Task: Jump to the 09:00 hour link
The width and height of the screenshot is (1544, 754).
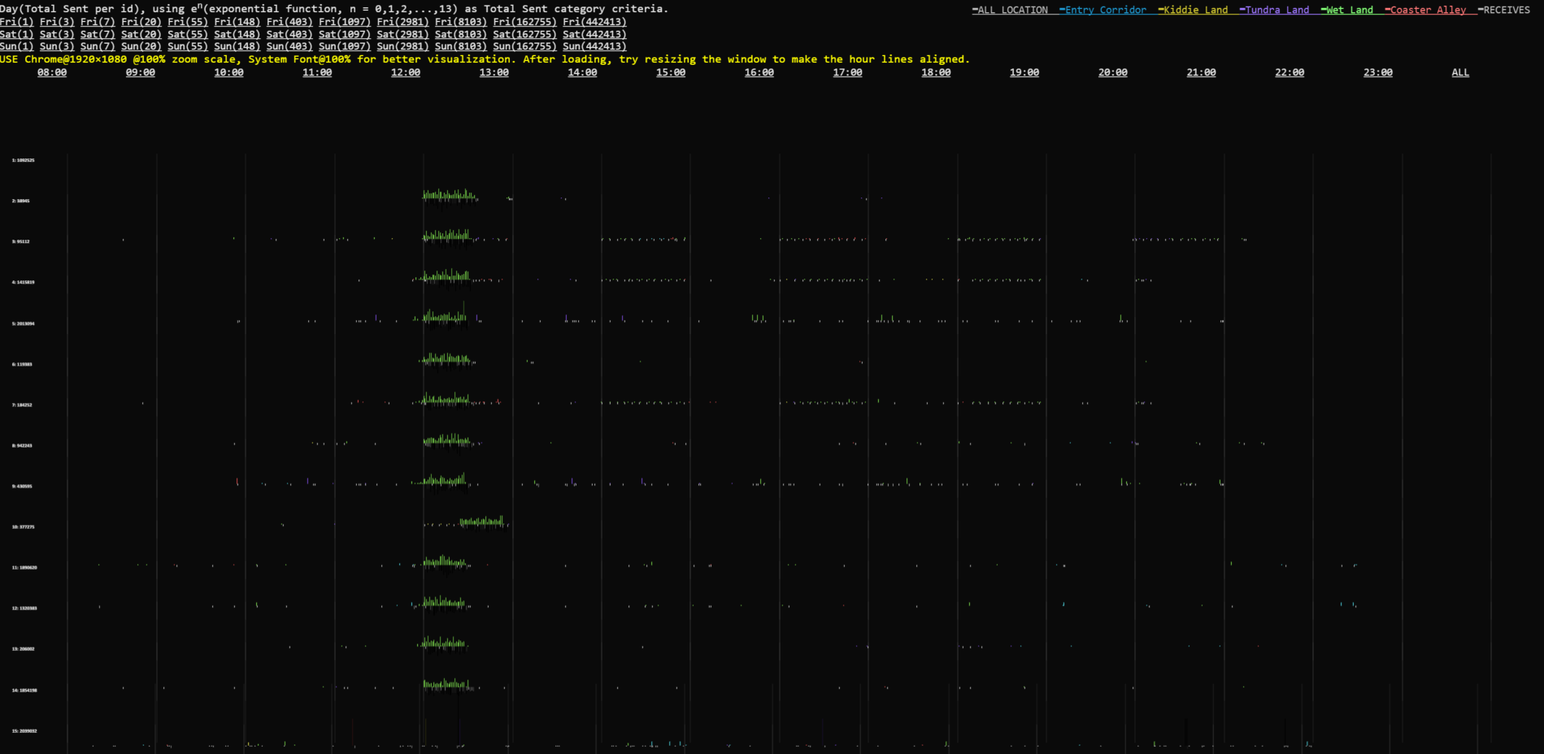Action: click(x=141, y=72)
